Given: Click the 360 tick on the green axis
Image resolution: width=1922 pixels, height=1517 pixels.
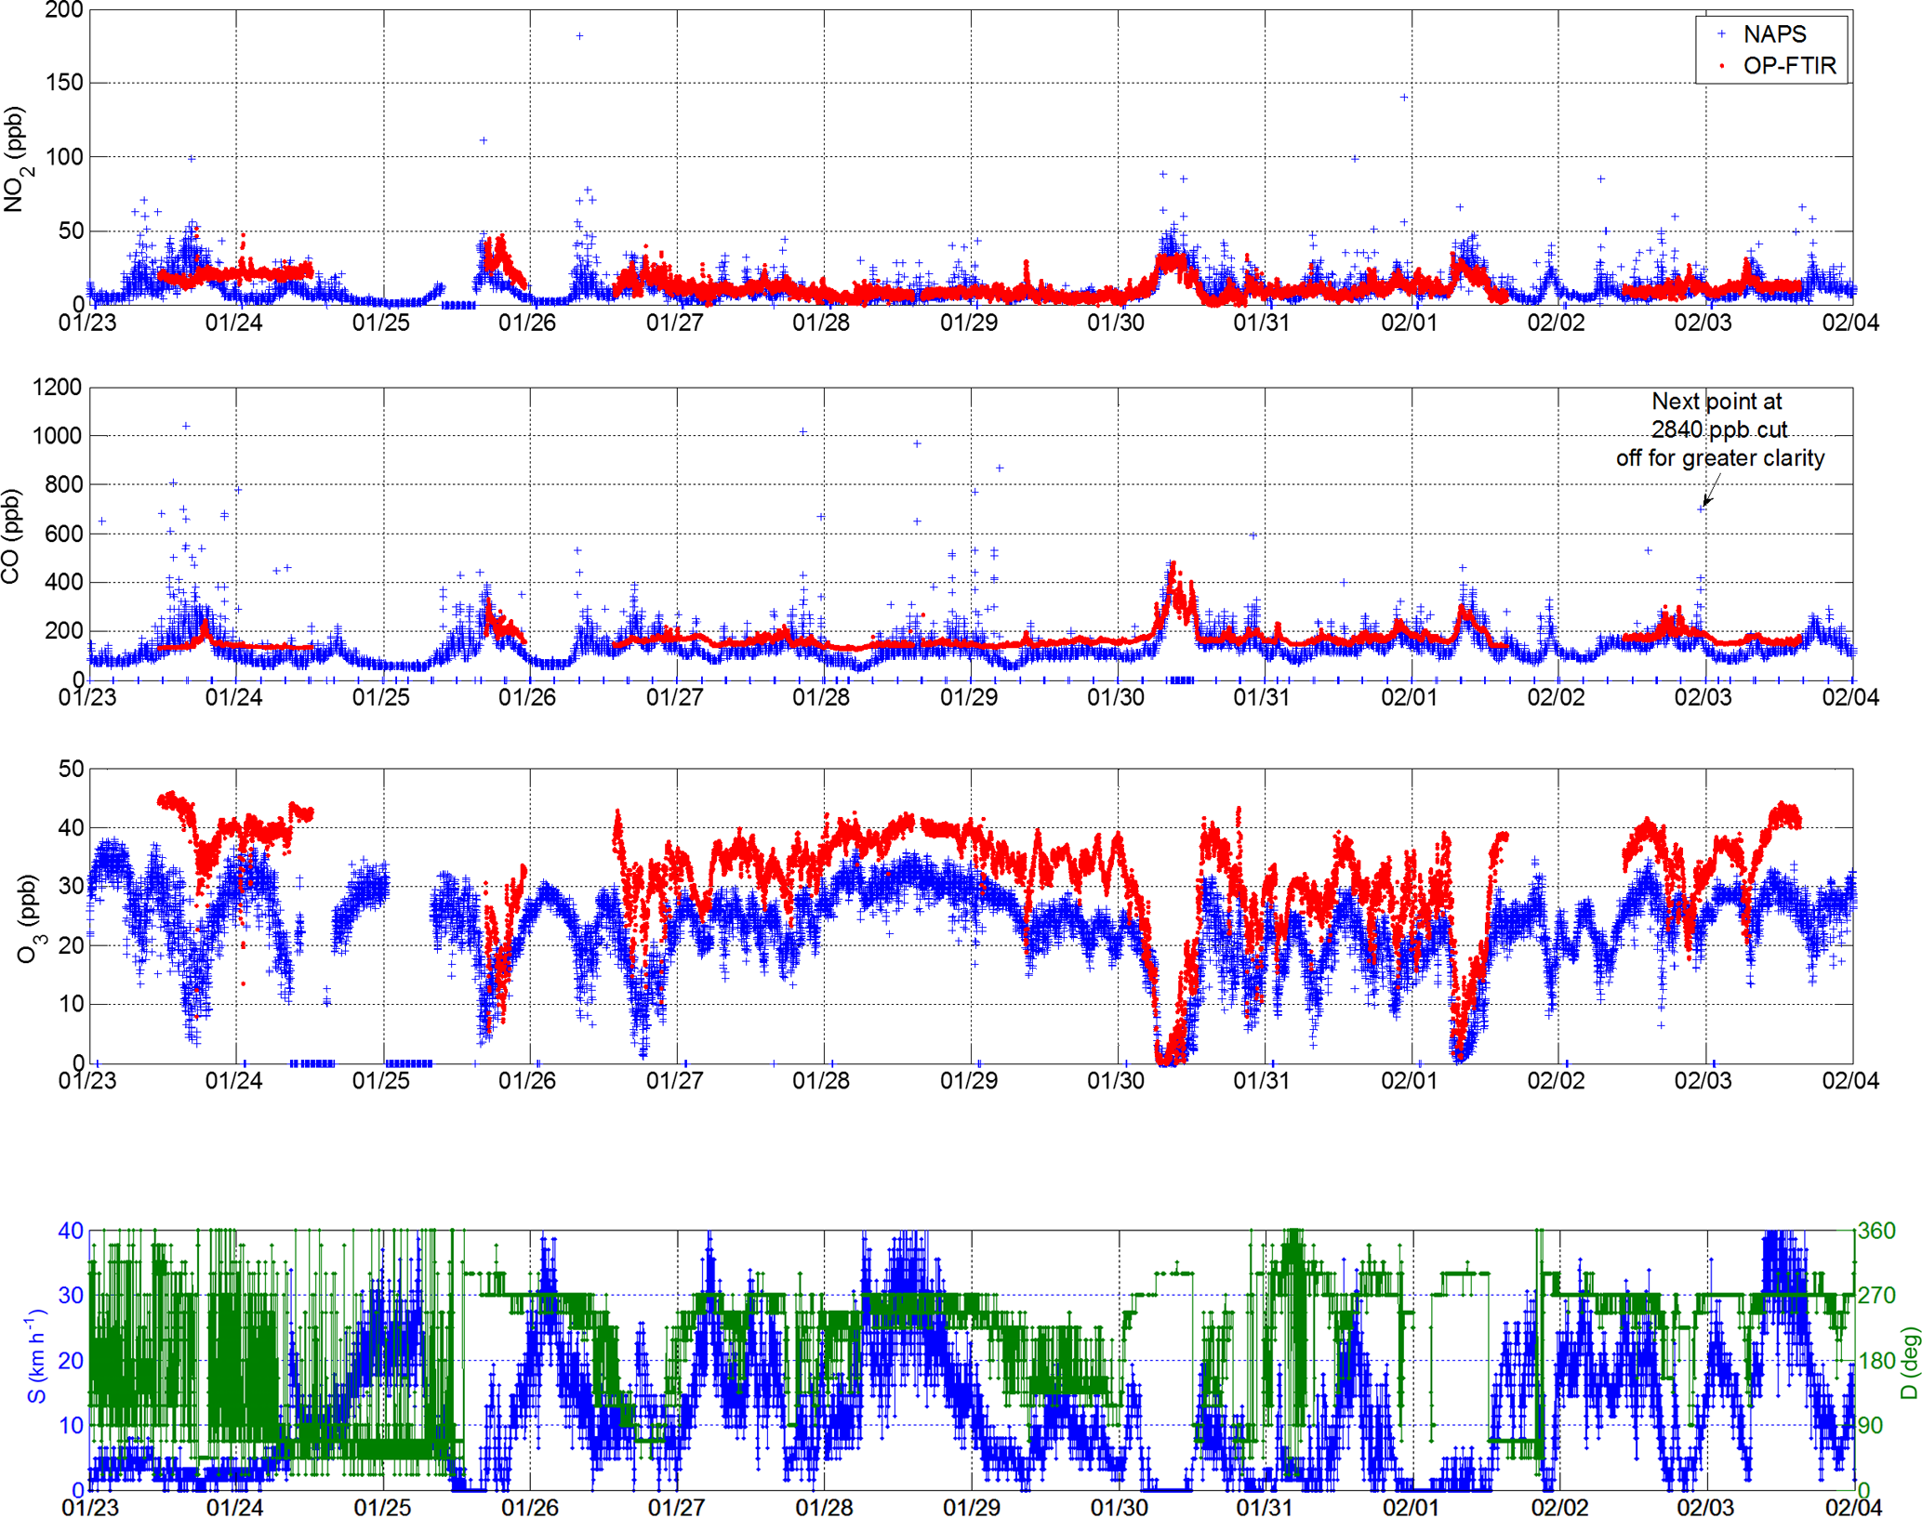Looking at the screenshot, I should point(1876,1231).
